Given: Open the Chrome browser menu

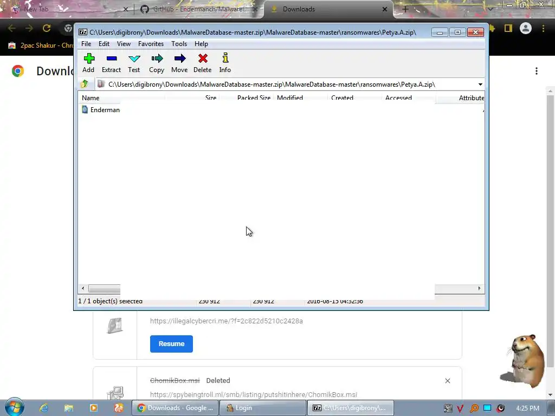Looking at the screenshot, I should click(543, 28).
